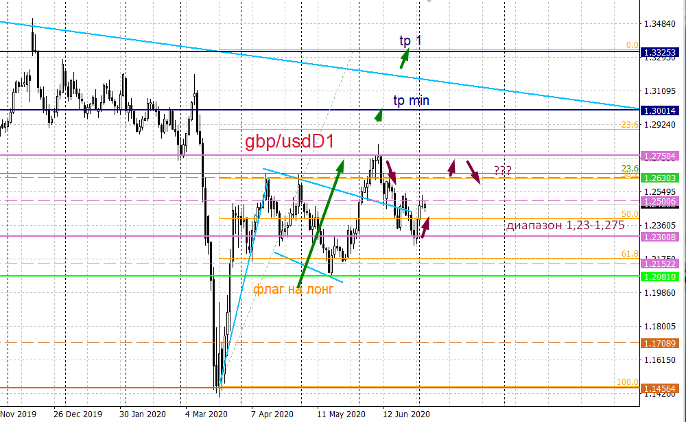Viewport: 686px width, 422px height.
Task: Select the 'tp min' annotation text
Action: [411, 101]
